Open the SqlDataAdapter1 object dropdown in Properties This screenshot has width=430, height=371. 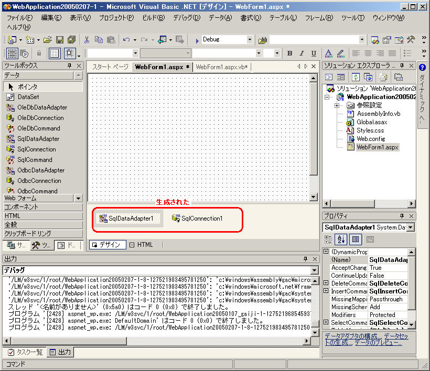[410, 227]
